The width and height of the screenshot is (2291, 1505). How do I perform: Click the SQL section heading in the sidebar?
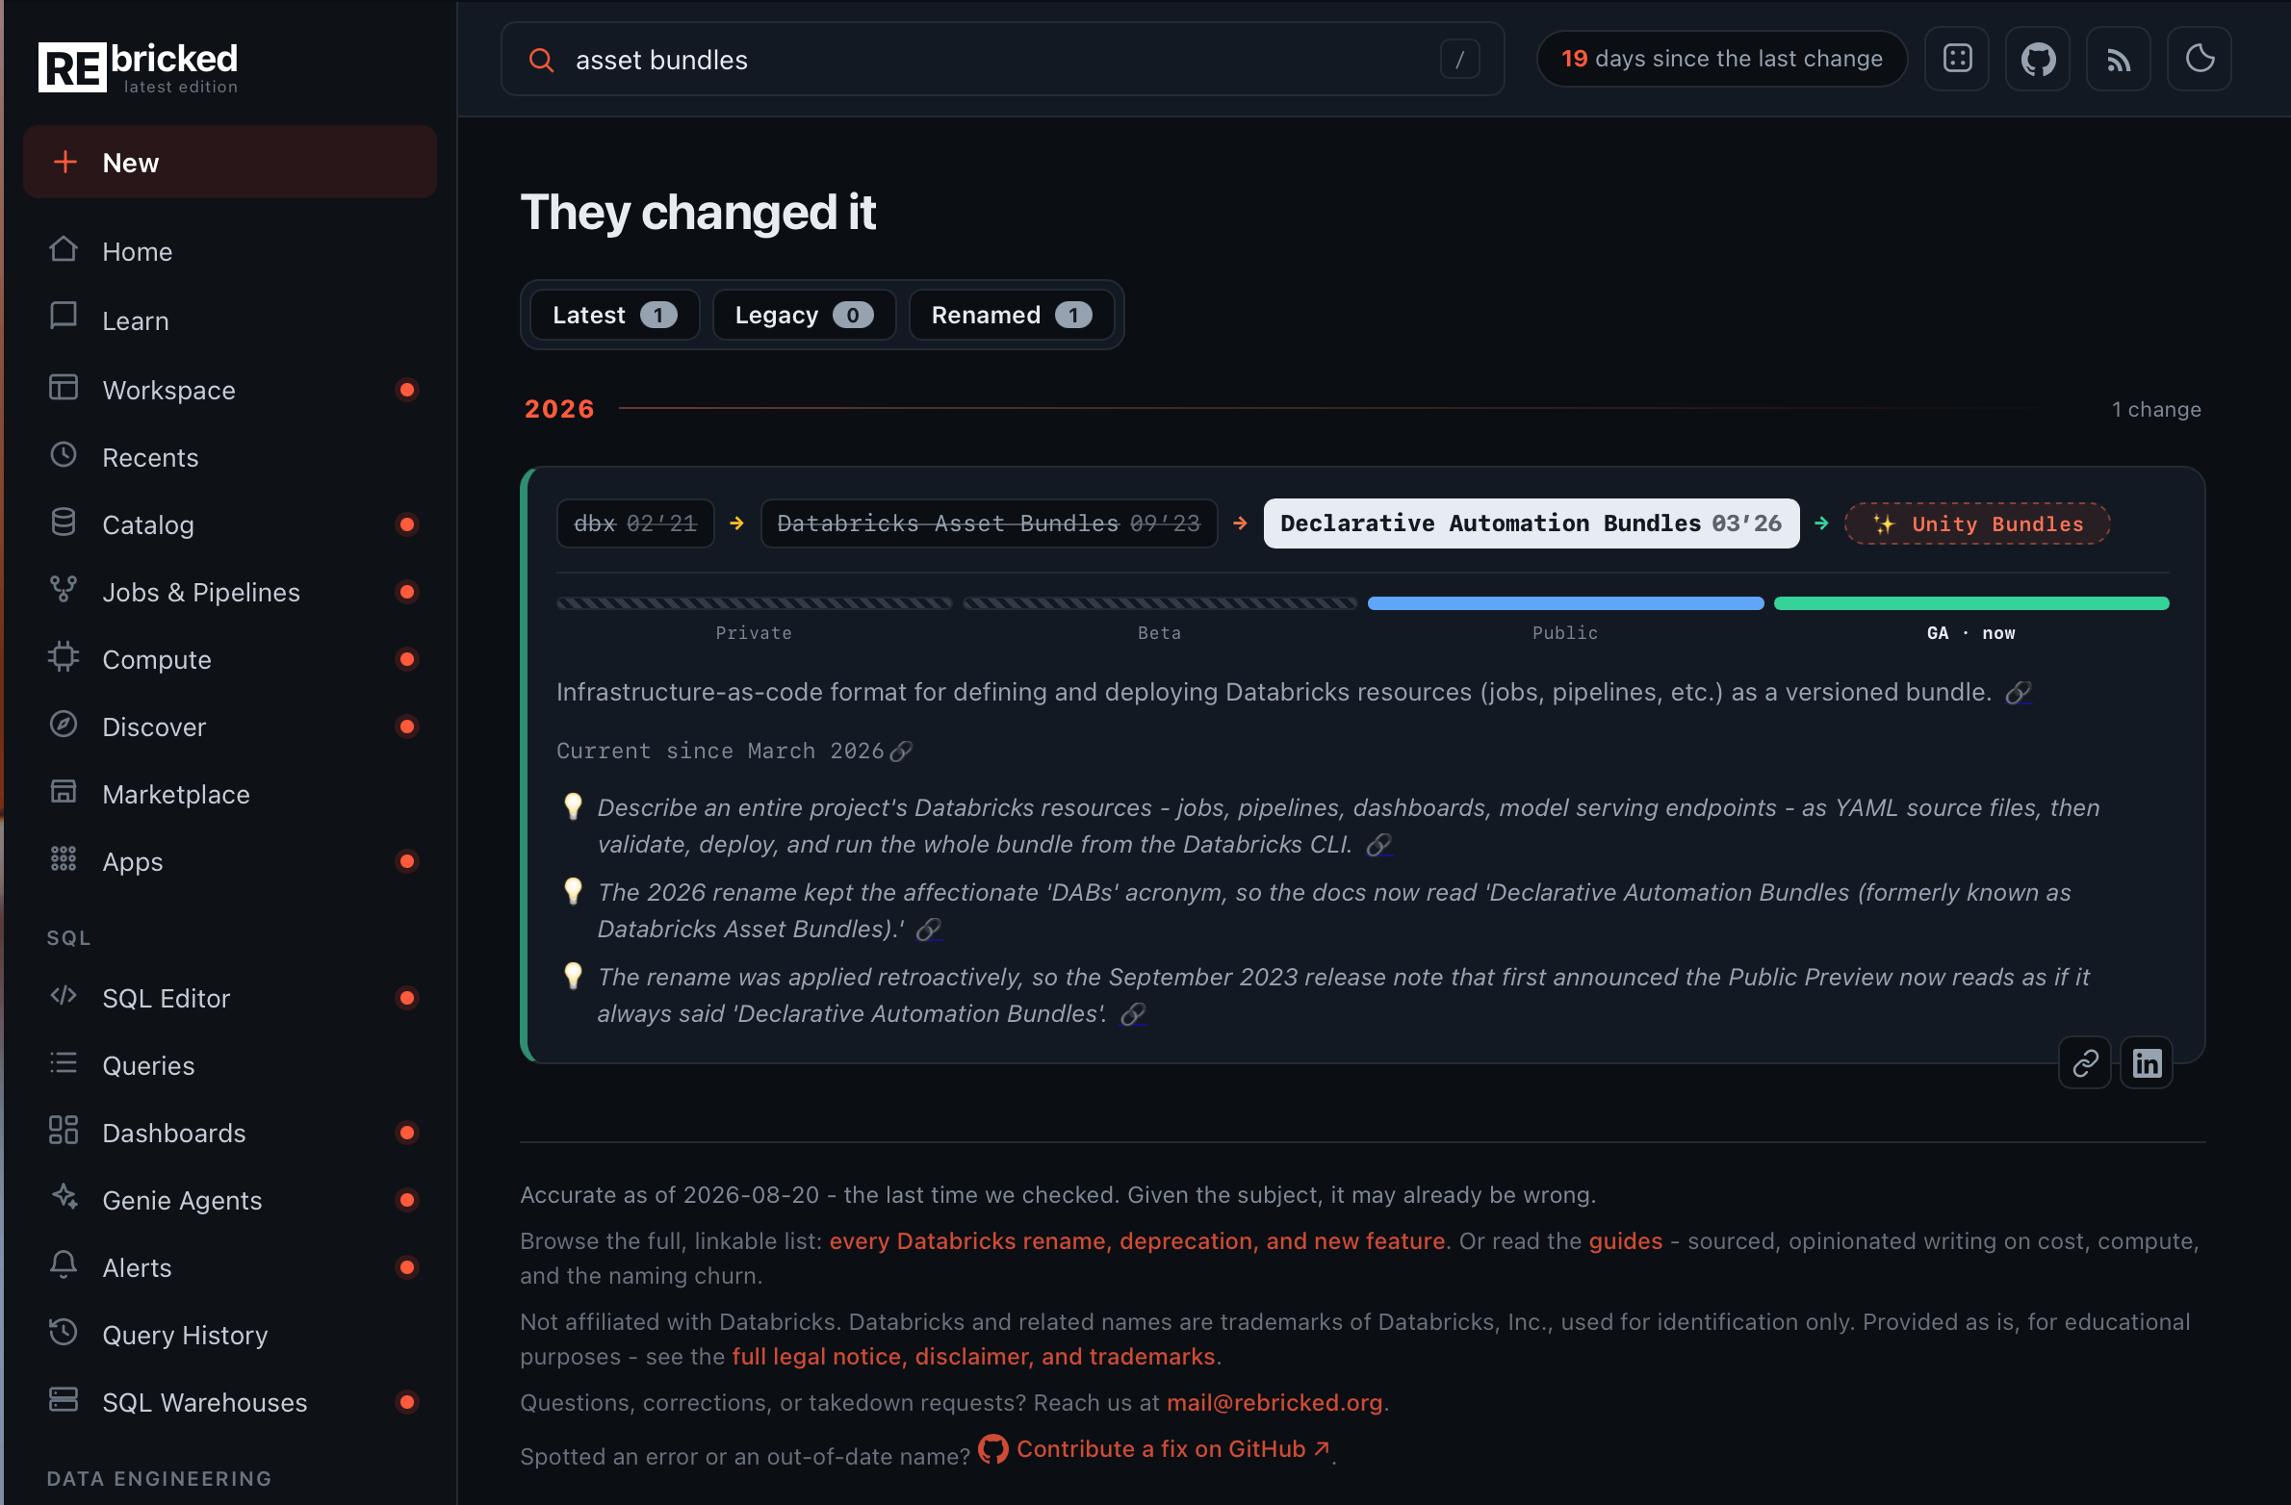click(x=68, y=938)
